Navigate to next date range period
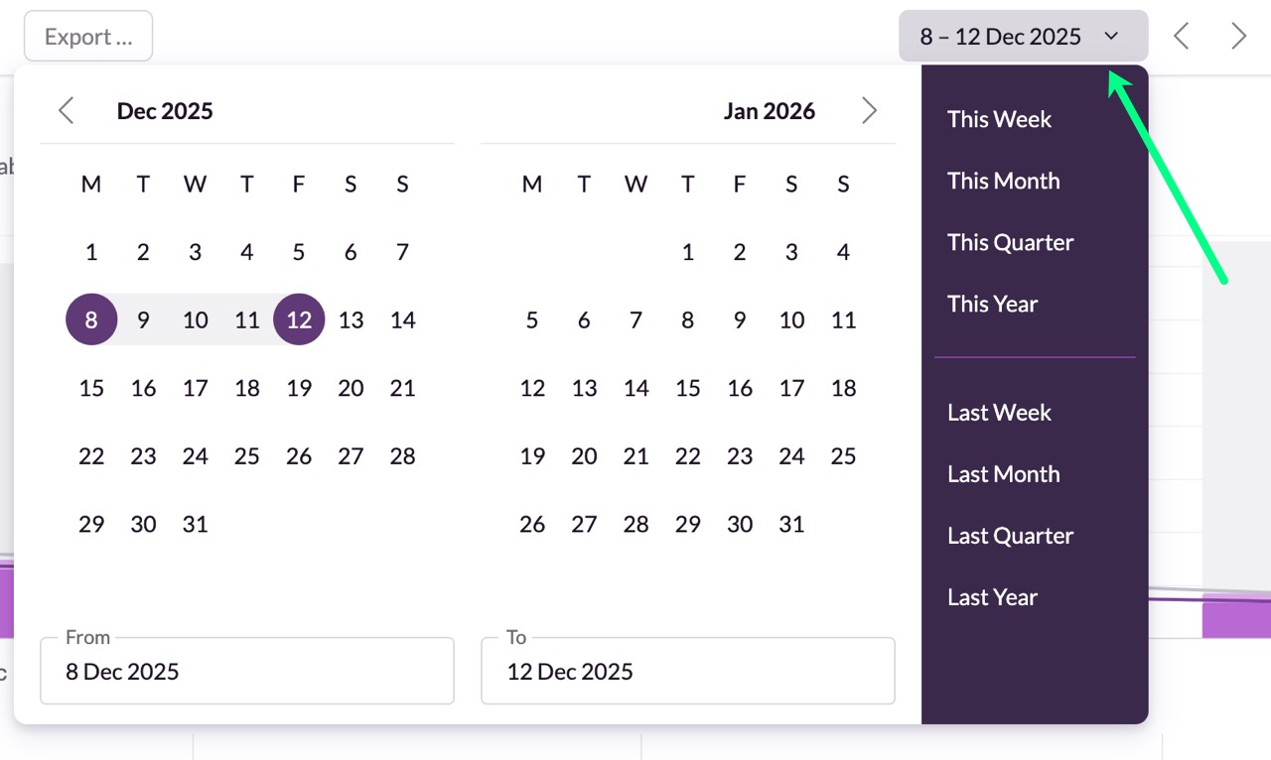The image size is (1271, 760). coord(1238,37)
